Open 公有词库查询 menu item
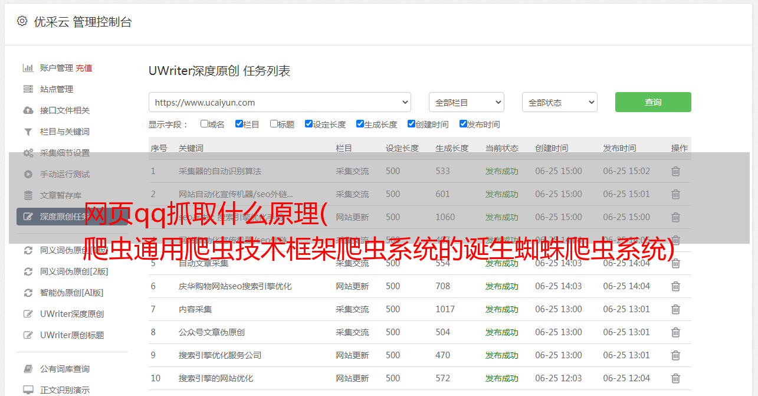758x396 pixels. (65, 369)
